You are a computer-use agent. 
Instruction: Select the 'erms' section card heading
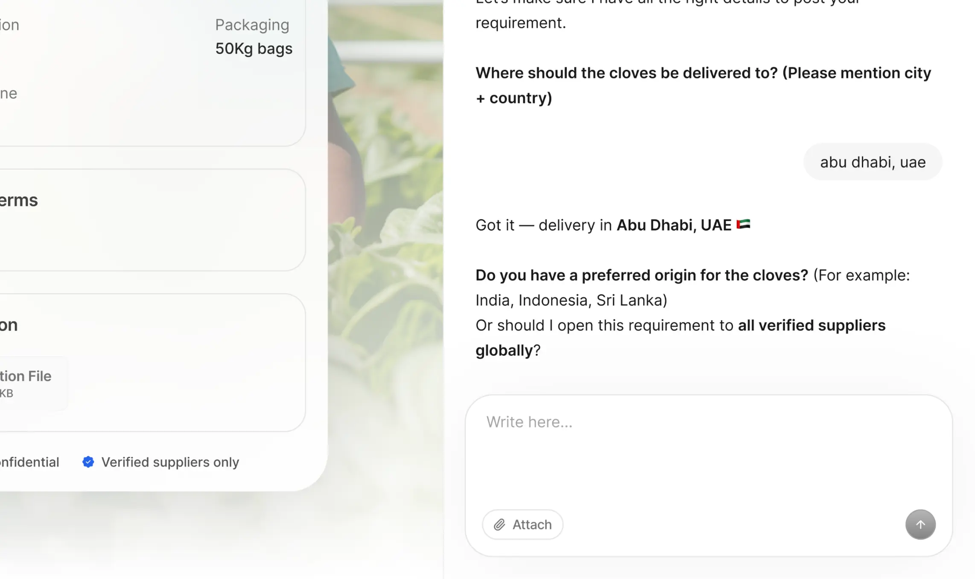click(19, 200)
